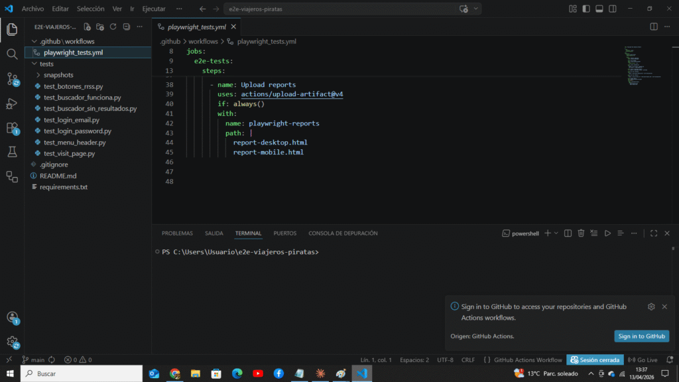679x382 pixels.
Task: Open terminal launch profile dropdown arrow
Action: [x=556, y=233]
